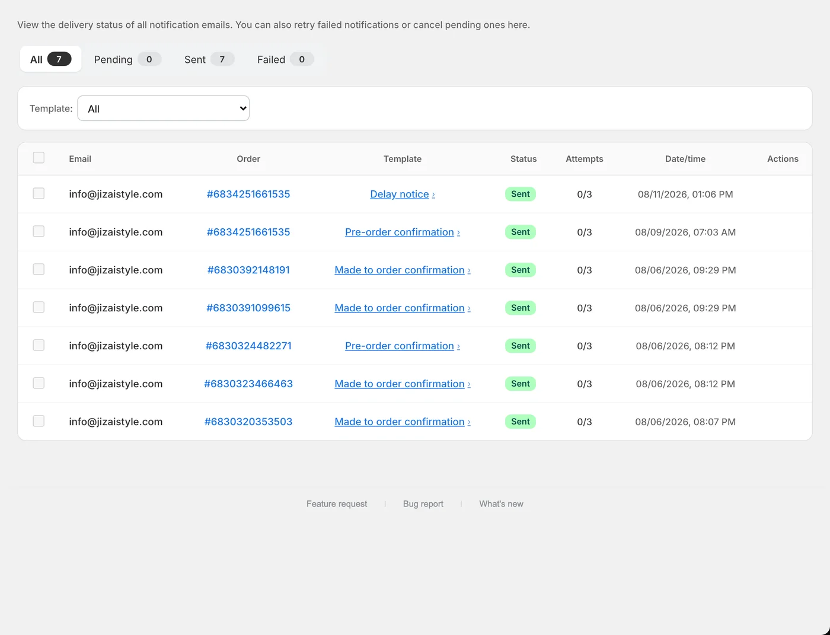Check the row for order #6830324482271
Screen dimensions: 830x635
coord(39,345)
